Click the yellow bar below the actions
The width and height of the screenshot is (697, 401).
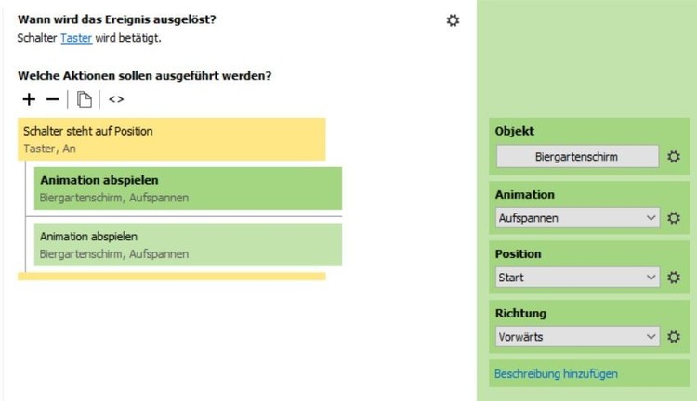171,276
